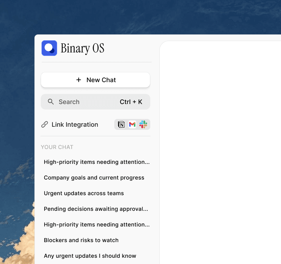Click the Binary OS logo icon
The height and width of the screenshot is (264, 281).
(x=49, y=48)
